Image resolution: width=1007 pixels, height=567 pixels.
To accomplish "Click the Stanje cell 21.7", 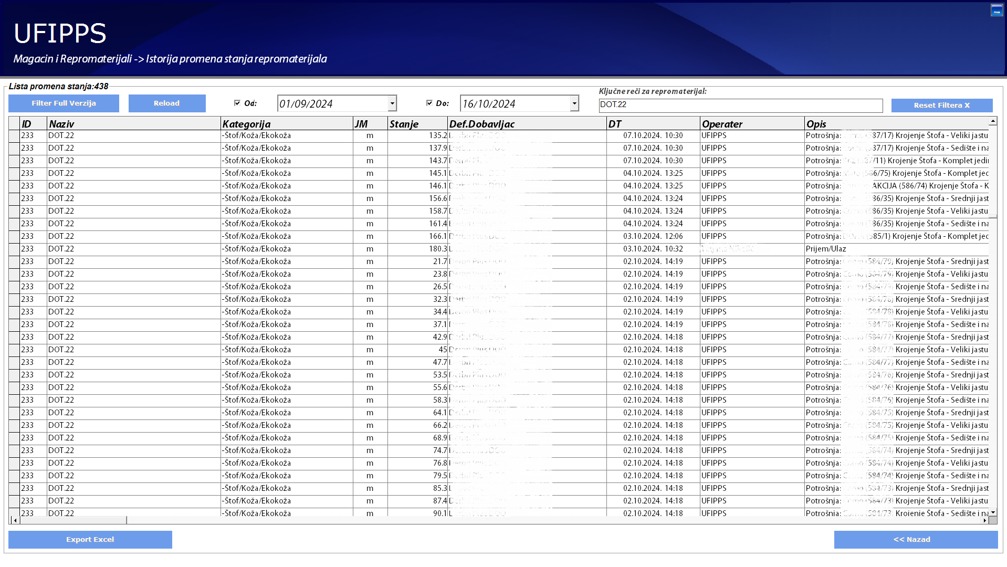I will click(418, 261).
